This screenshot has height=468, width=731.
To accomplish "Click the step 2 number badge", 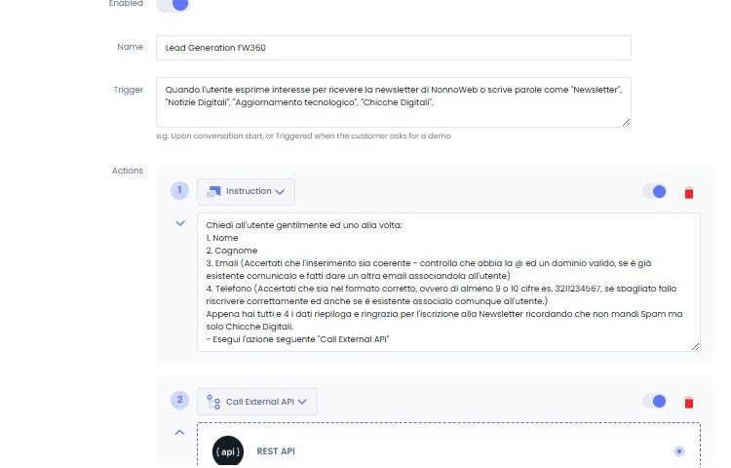I will coord(179,401).
